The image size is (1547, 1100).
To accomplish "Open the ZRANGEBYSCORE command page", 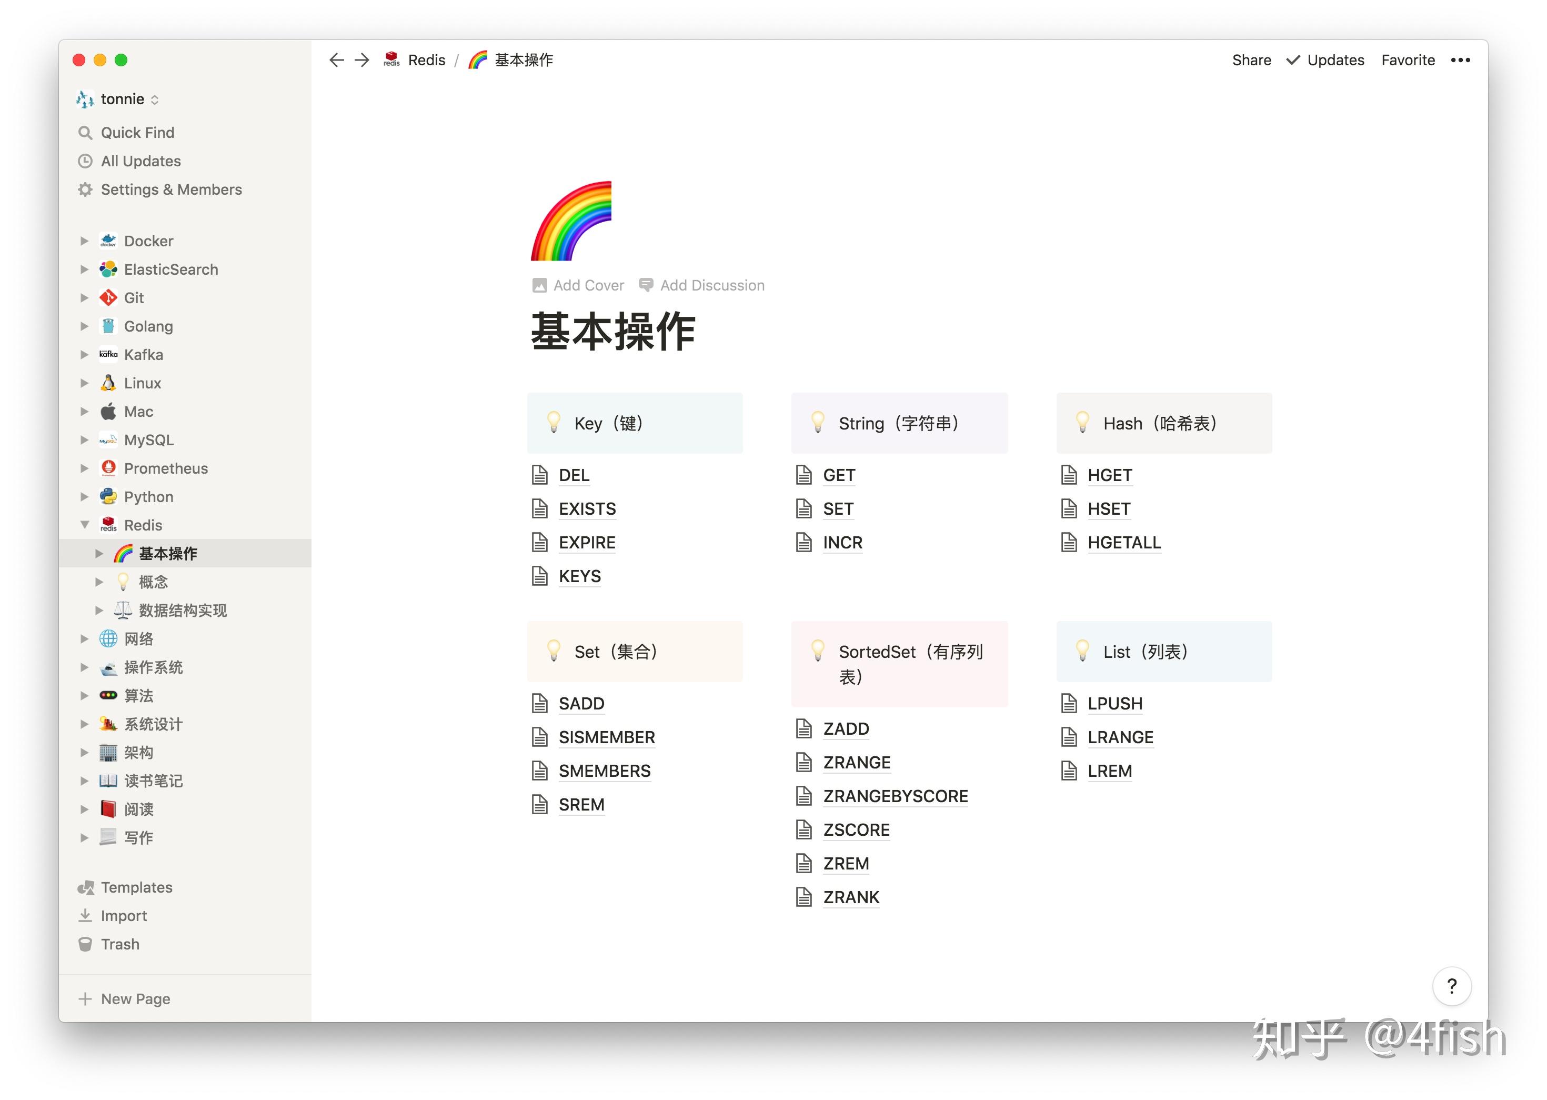I will (x=895, y=796).
